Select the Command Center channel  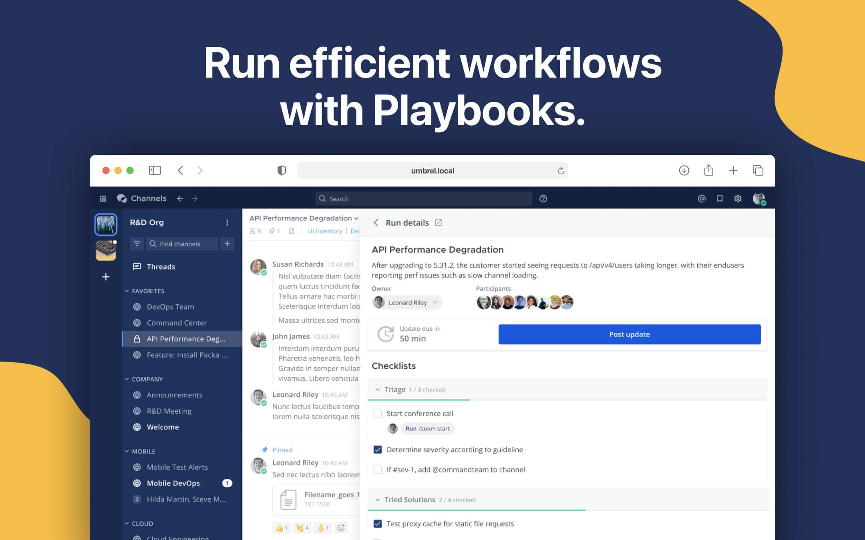point(177,323)
